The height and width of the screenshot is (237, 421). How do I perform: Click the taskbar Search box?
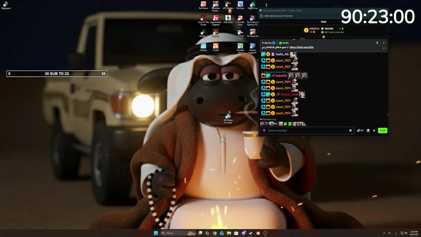coord(178,233)
